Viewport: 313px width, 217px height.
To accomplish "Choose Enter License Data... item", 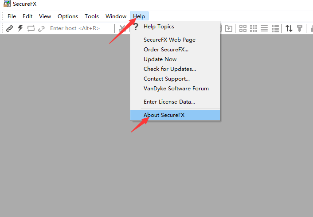I will click(x=169, y=102).
